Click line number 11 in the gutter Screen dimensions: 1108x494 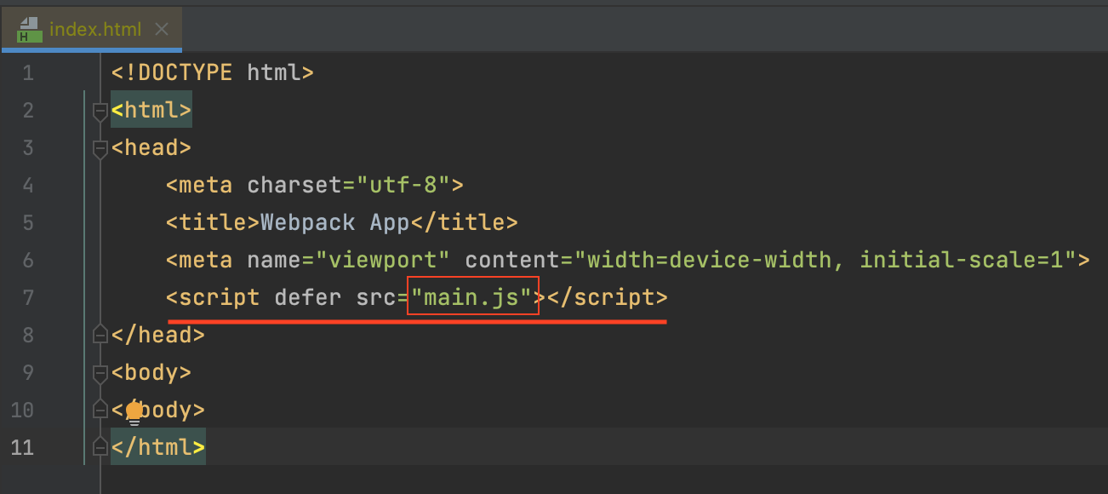click(23, 447)
